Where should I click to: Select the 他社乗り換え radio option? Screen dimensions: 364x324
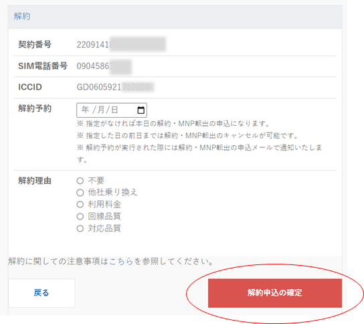coord(80,193)
